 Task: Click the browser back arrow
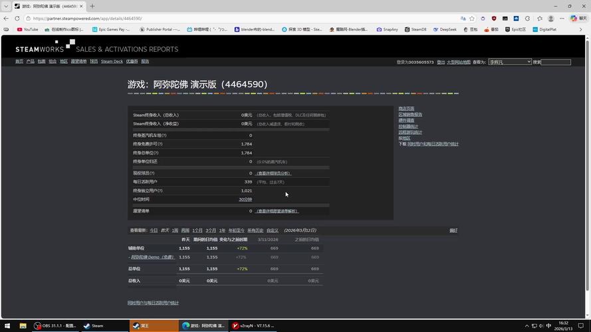6,19
